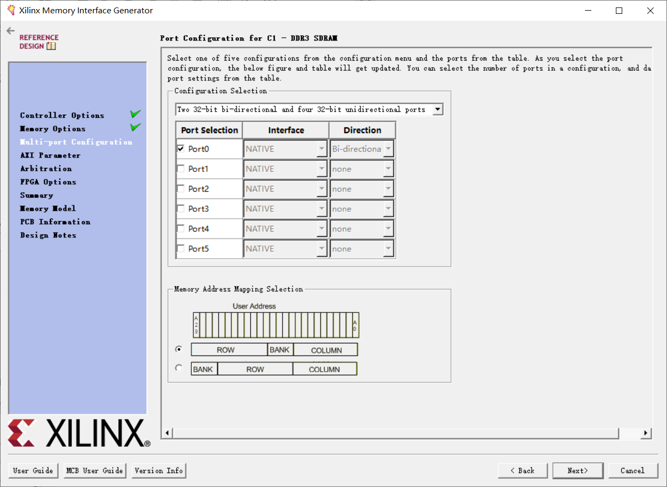This screenshot has height=487, width=667.
Task: Enable the Port2 checkbox
Action: click(181, 188)
